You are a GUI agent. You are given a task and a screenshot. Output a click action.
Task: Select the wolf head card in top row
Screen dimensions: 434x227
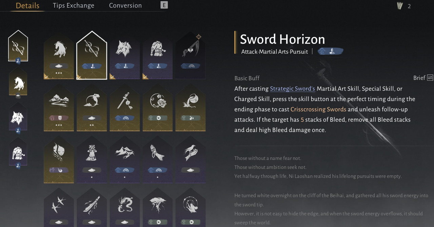124,56
